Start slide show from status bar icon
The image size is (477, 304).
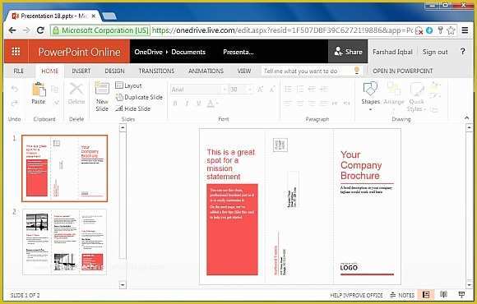461,294
